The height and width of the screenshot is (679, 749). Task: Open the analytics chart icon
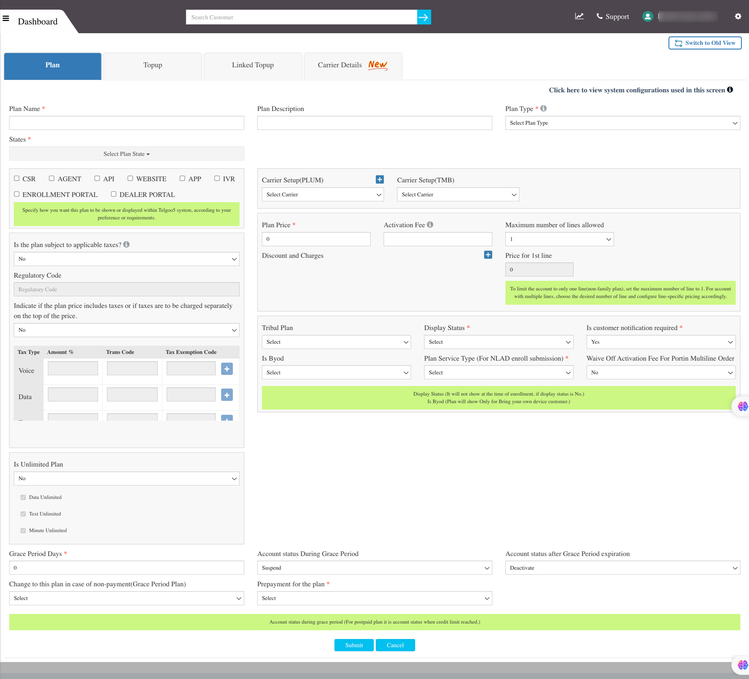pos(579,16)
